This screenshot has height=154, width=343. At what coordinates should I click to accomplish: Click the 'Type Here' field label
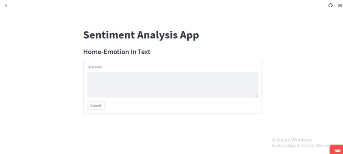(95, 67)
